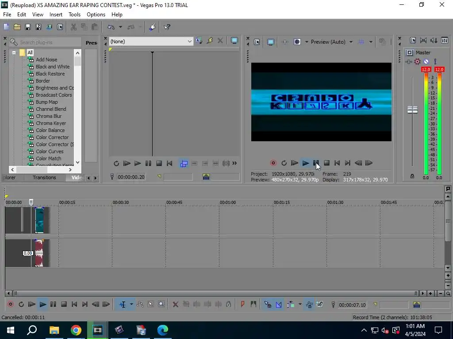
Task: Adjust the Master volume fader
Action: (412, 109)
